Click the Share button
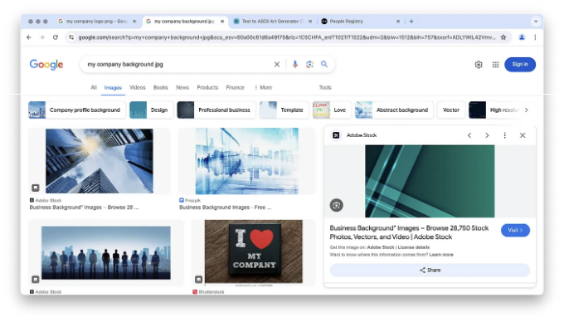The image size is (564, 322). point(430,271)
